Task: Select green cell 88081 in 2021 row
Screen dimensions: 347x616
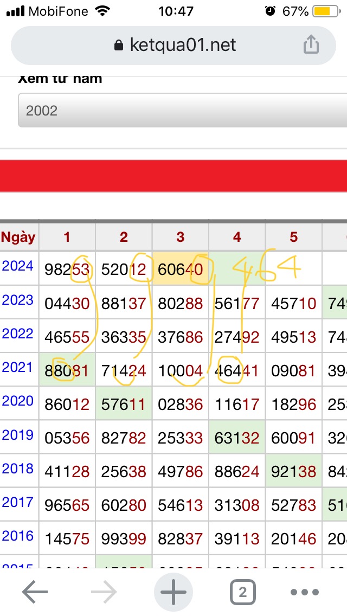Action: pyautogui.click(x=67, y=371)
